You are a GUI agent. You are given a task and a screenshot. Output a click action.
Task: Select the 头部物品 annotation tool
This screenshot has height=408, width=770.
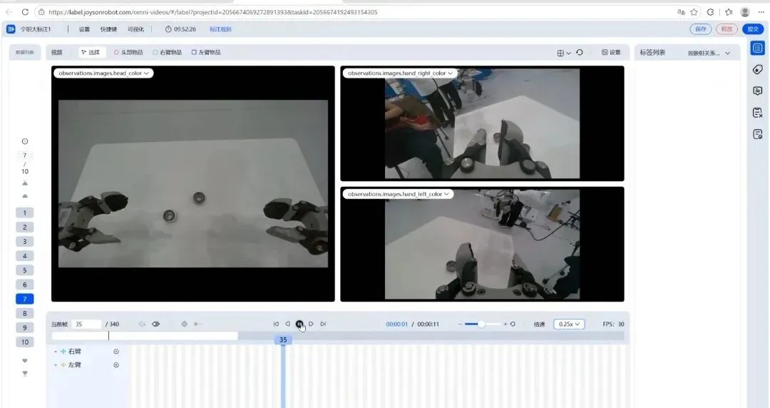(x=128, y=52)
